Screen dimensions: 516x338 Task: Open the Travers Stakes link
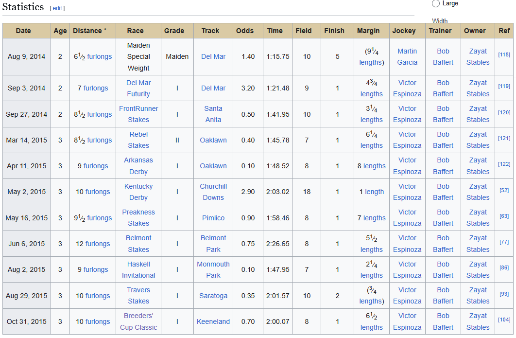(x=138, y=296)
